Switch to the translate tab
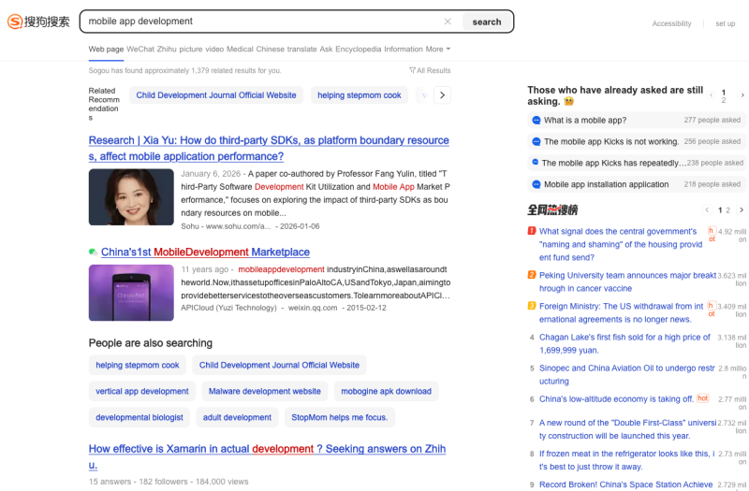This screenshot has width=749, height=491. coord(301,50)
